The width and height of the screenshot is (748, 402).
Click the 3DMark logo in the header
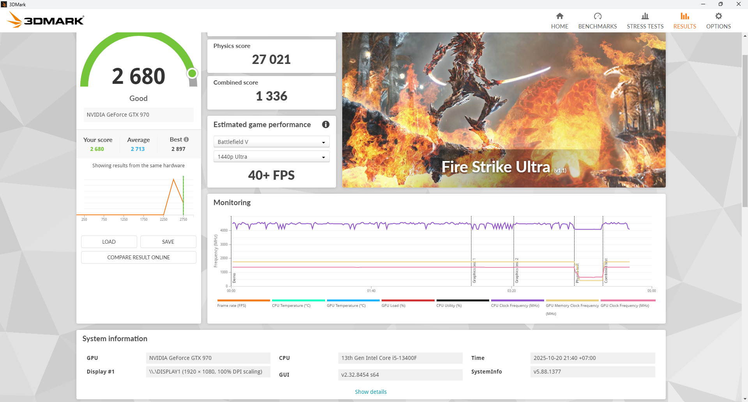[x=46, y=20]
